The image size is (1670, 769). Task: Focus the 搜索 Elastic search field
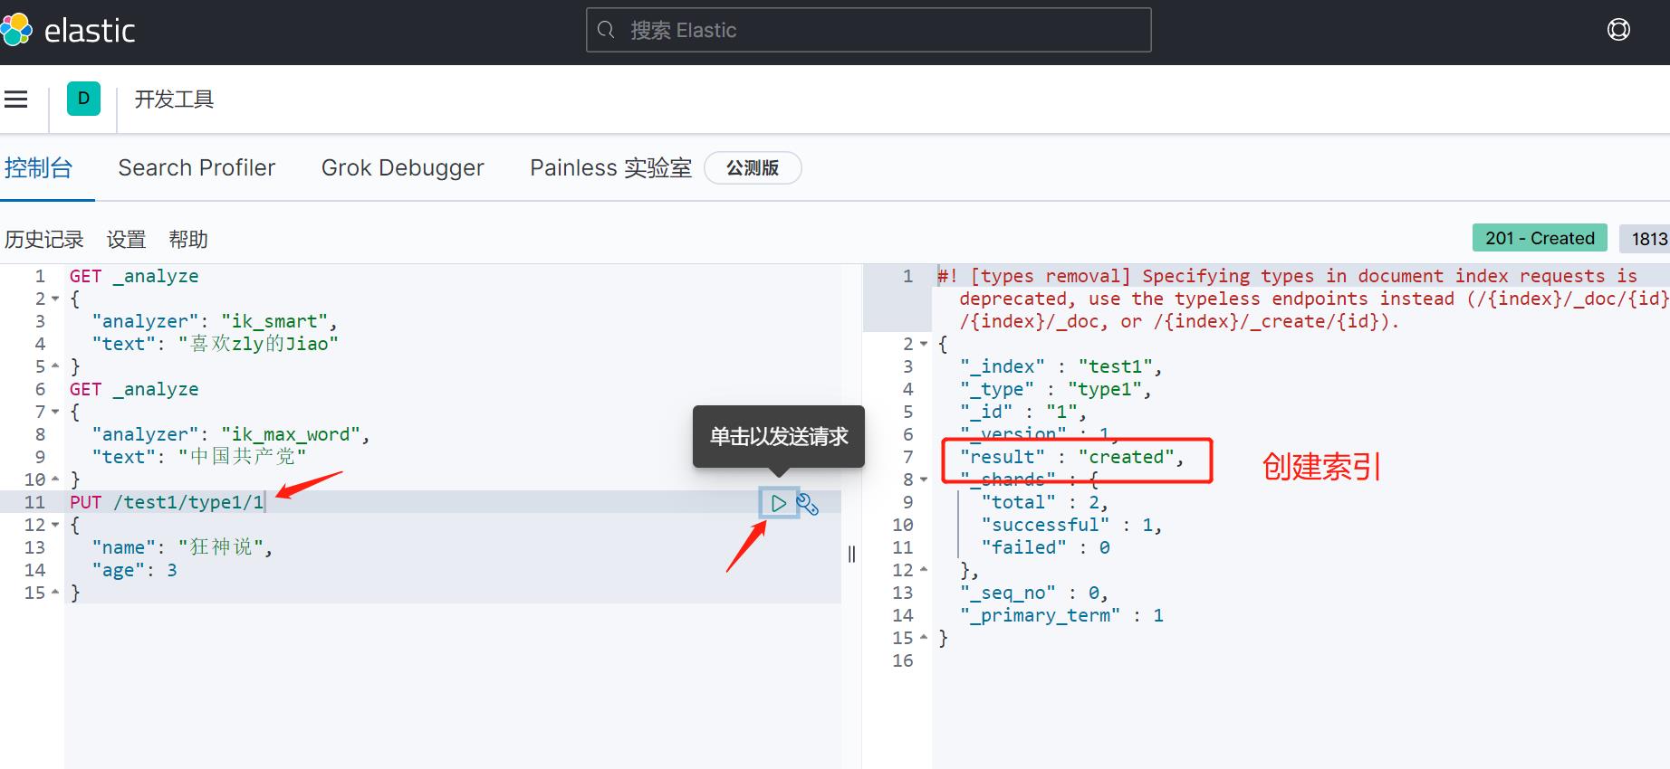point(869,30)
